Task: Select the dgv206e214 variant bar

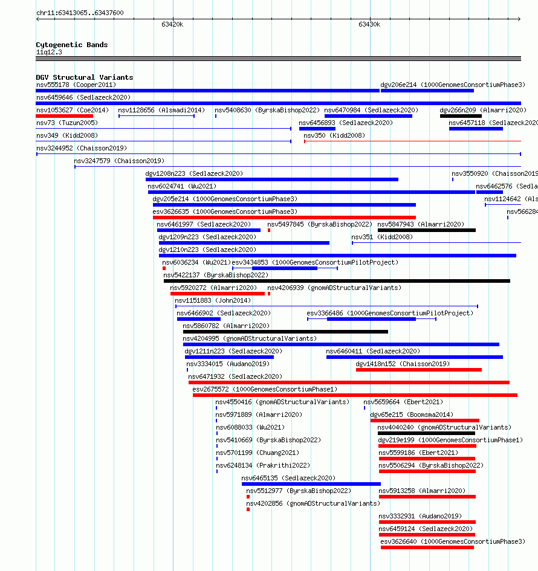Action: pos(427,91)
